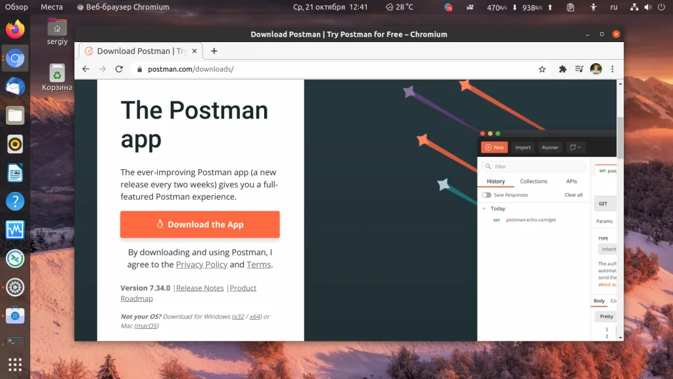
Task: Click the page vertical scrollbar
Action: 620,138
